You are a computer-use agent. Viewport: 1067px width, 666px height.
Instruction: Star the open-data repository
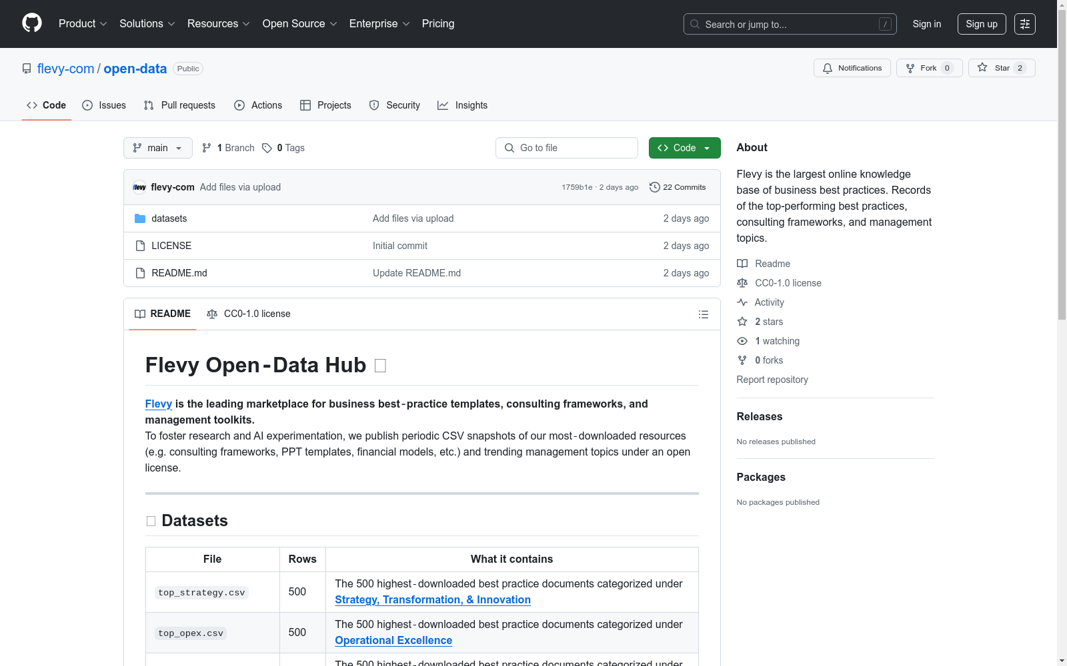point(1001,68)
